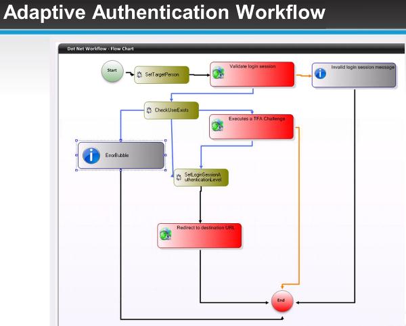Click globe icon in Executes a TFA Challenge

pyautogui.click(x=217, y=126)
